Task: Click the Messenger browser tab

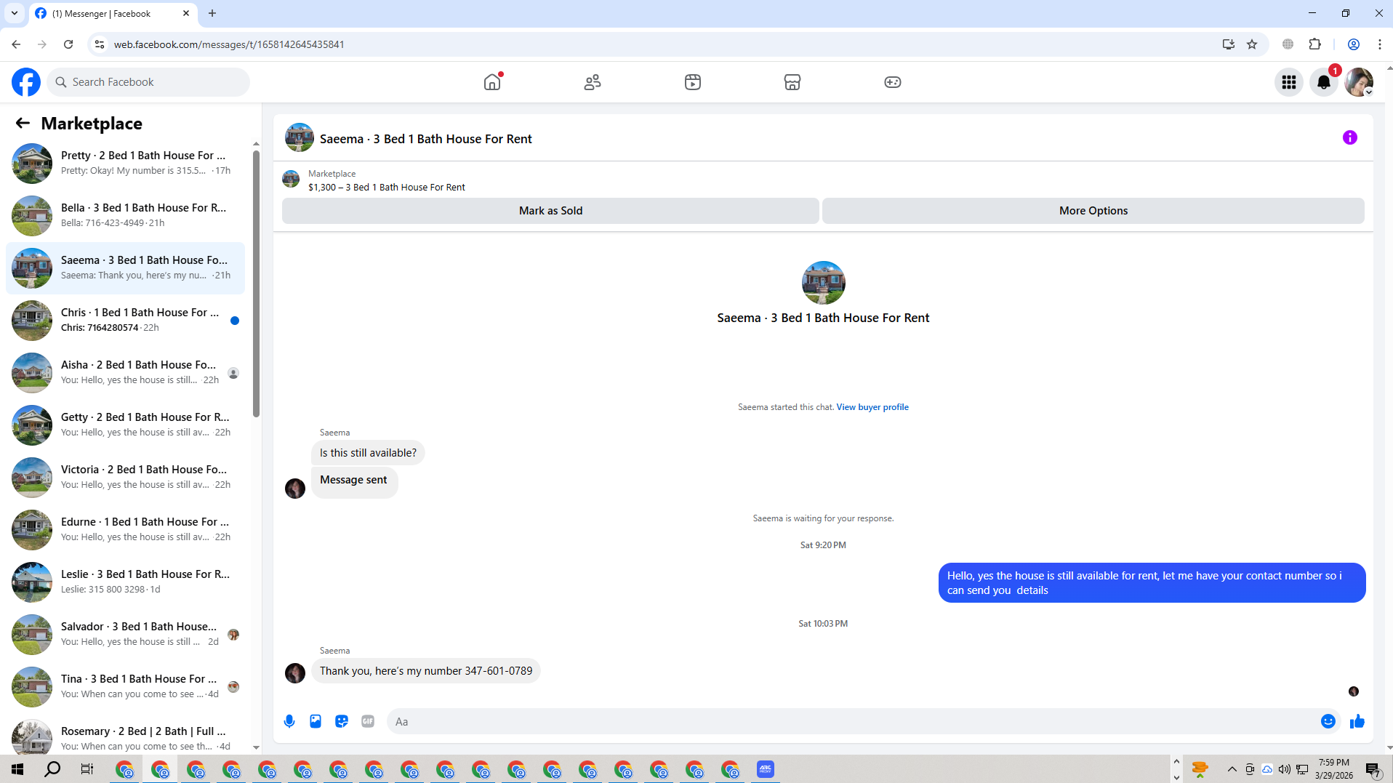Action: click(113, 13)
